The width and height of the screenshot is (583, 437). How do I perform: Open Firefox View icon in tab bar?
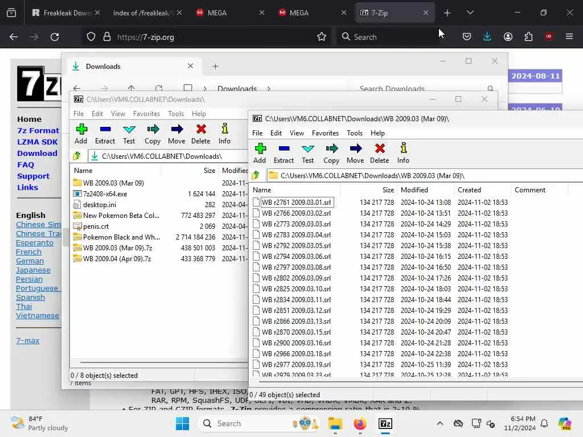point(11,13)
